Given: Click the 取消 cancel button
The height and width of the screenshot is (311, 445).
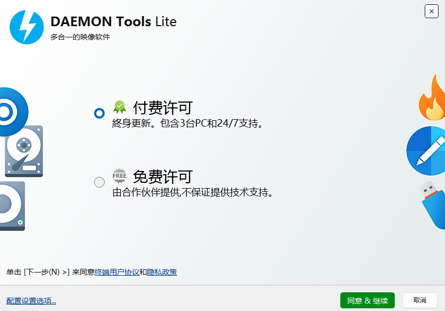Looking at the screenshot, I should pos(420,300).
